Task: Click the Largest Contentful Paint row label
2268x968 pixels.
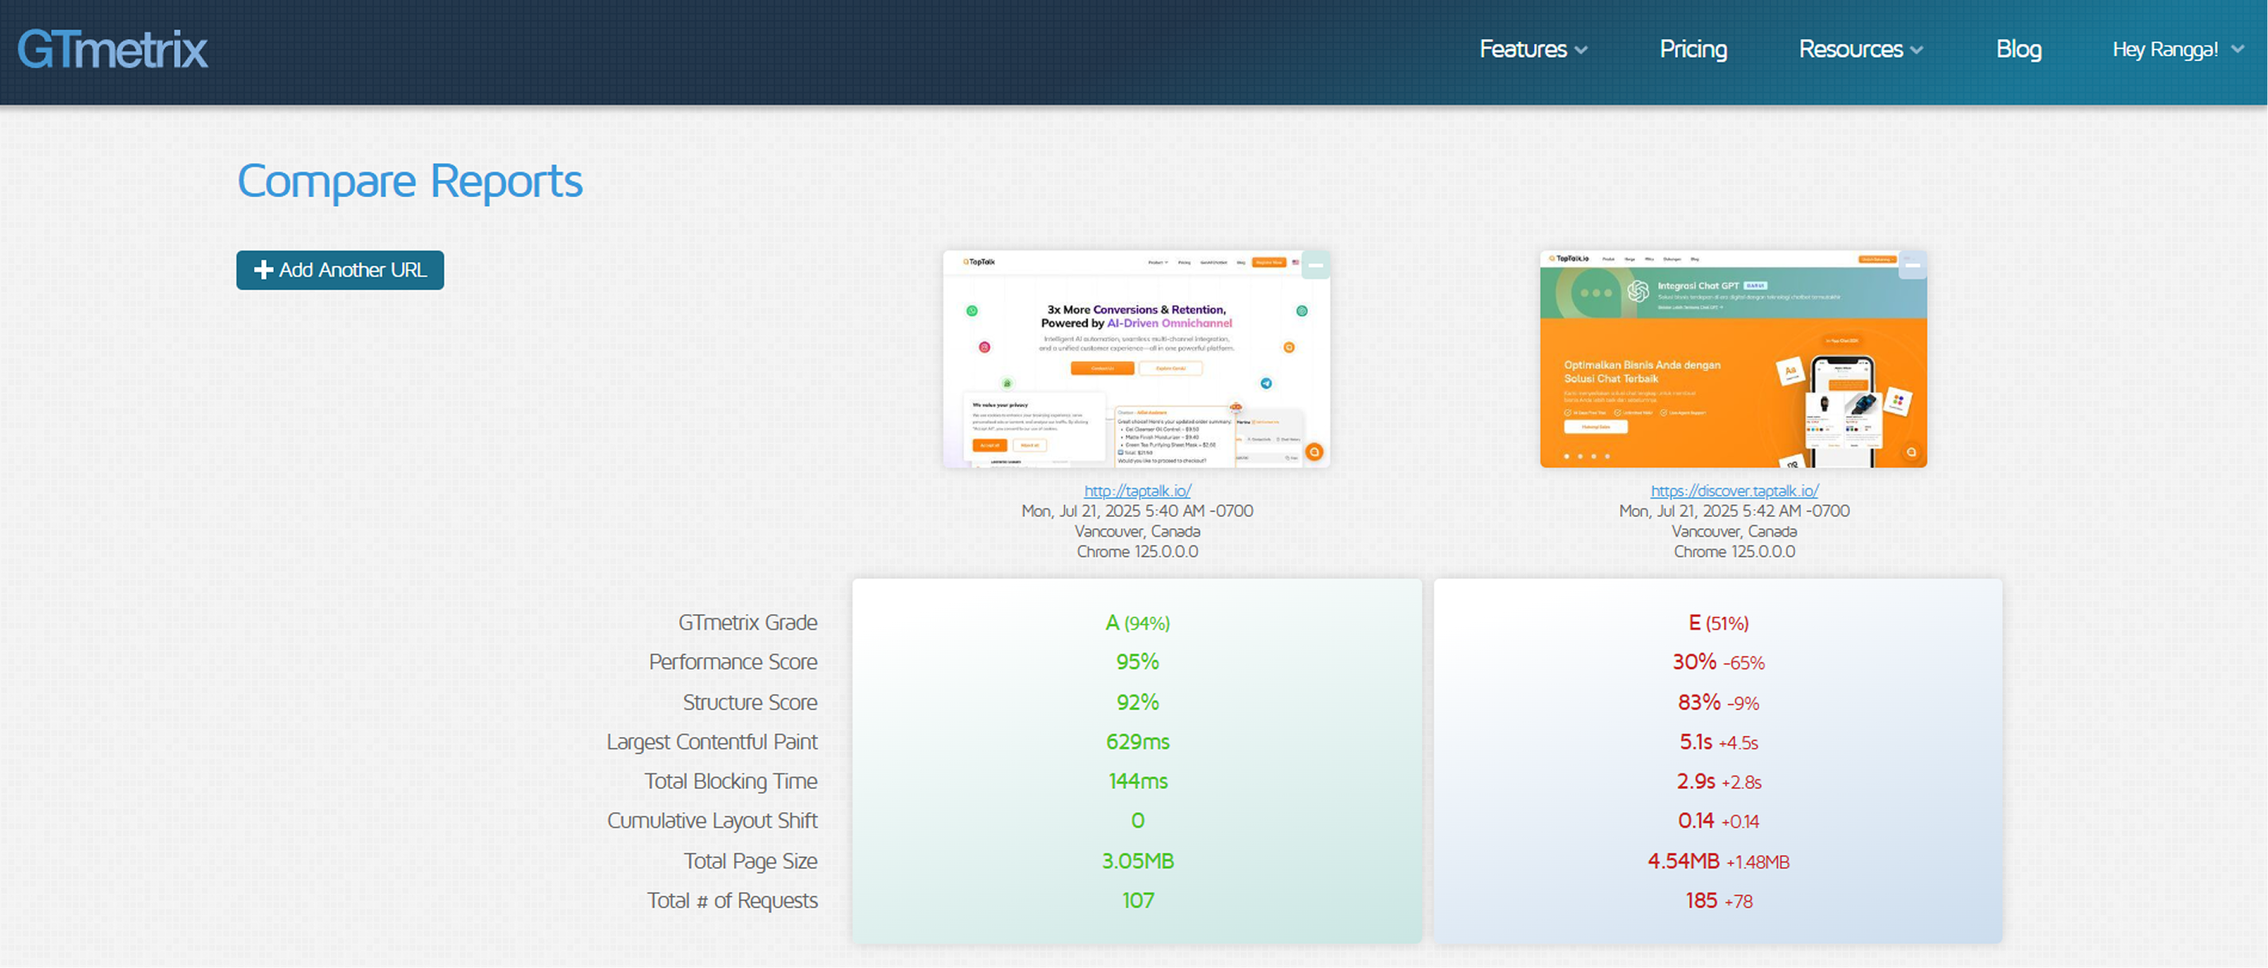Action: pyautogui.click(x=712, y=742)
